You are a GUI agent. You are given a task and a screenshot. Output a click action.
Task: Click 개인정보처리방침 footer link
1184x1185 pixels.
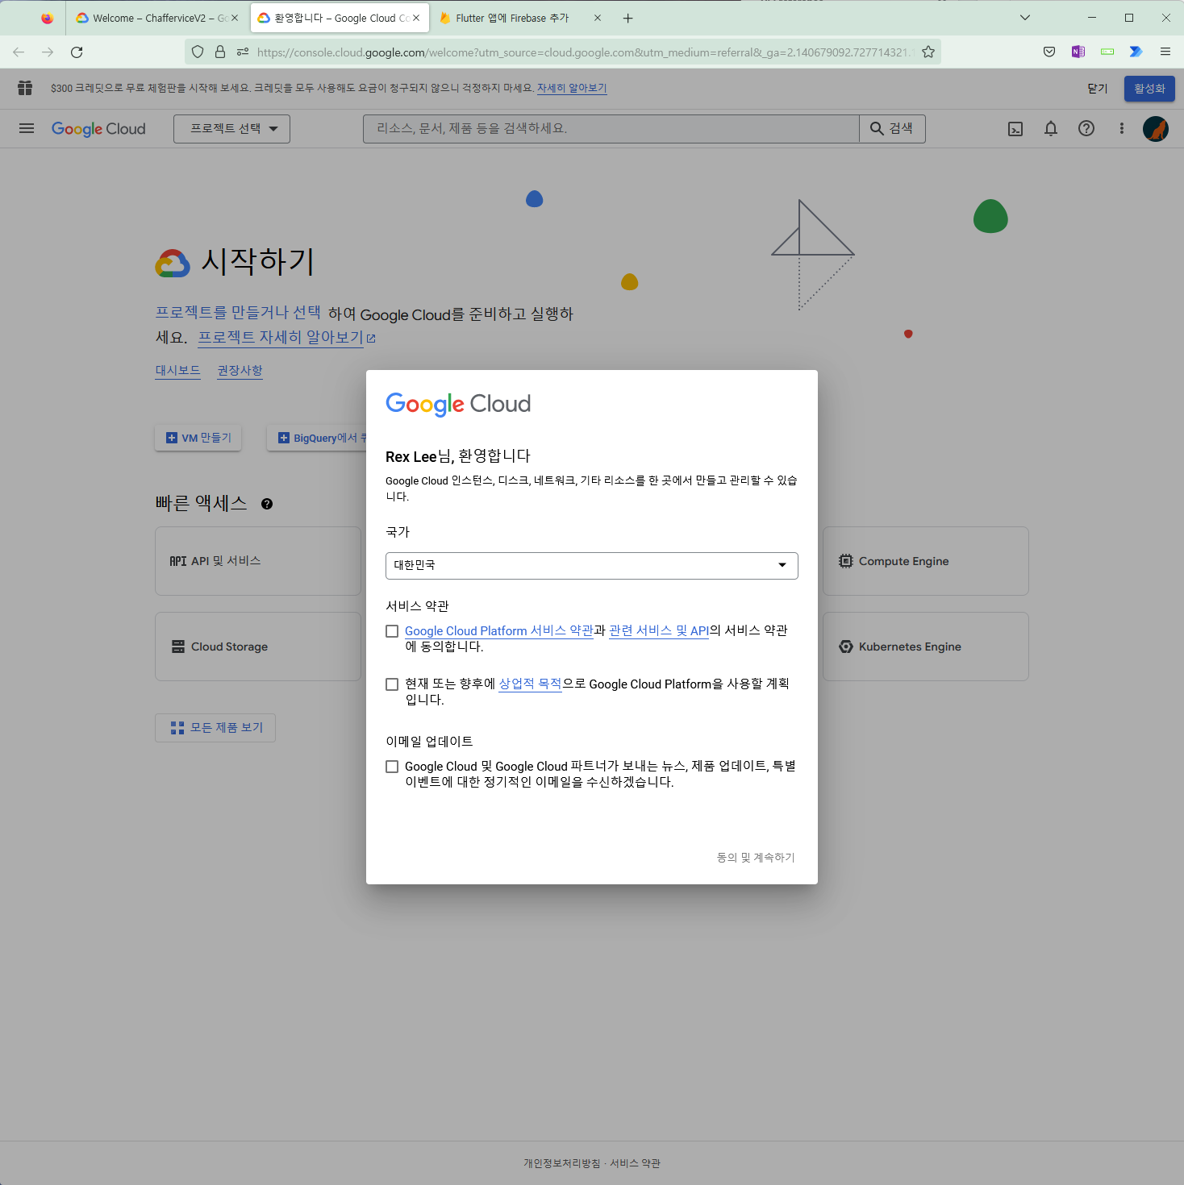click(x=562, y=1163)
